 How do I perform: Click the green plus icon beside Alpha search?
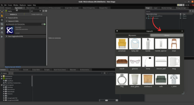click(x=6, y=11)
